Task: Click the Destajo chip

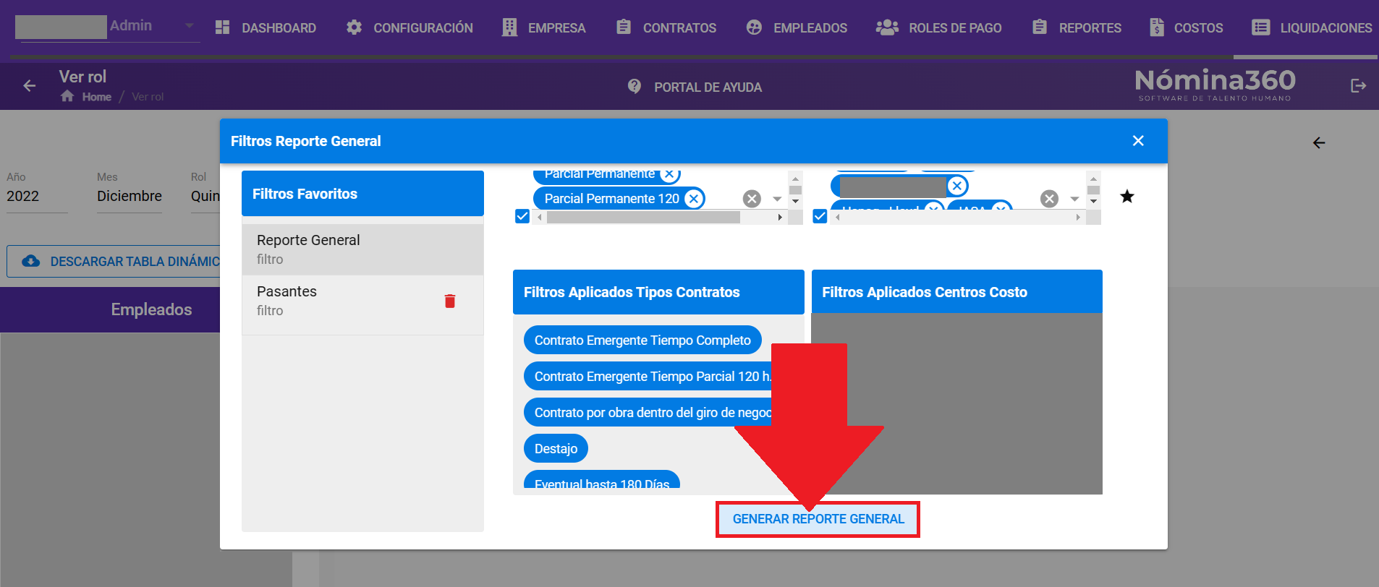Action: (556, 448)
